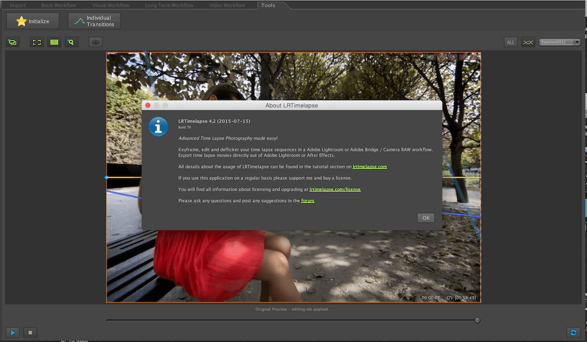Toggle the eye visibility button
The width and height of the screenshot is (587, 342).
click(x=96, y=42)
